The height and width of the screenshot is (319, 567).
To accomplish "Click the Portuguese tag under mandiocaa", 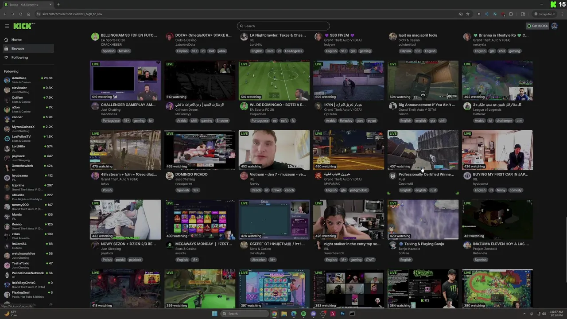I will click(111, 121).
